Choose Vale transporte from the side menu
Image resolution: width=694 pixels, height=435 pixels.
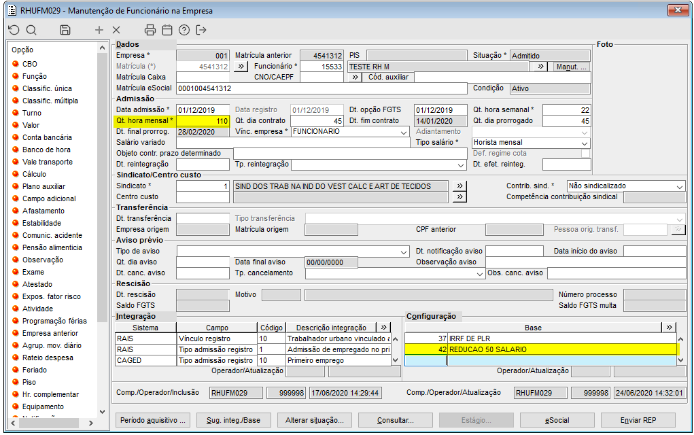(47, 162)
